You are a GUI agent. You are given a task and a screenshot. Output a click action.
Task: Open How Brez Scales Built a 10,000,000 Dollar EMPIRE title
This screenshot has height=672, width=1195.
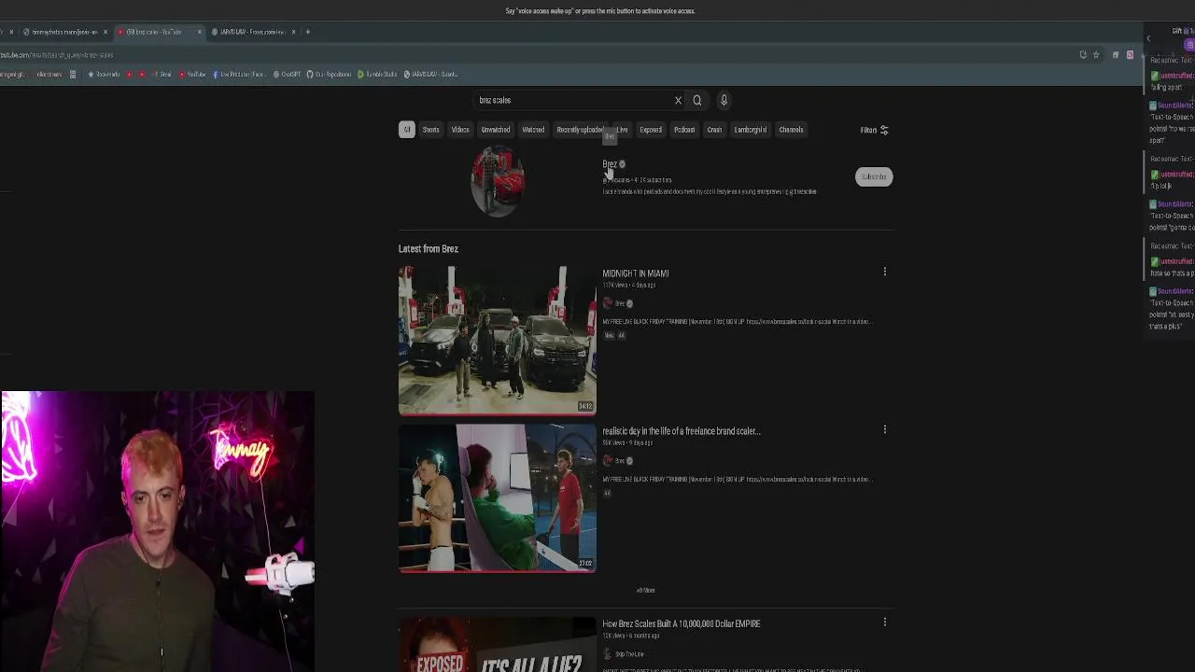click(682, 623)
